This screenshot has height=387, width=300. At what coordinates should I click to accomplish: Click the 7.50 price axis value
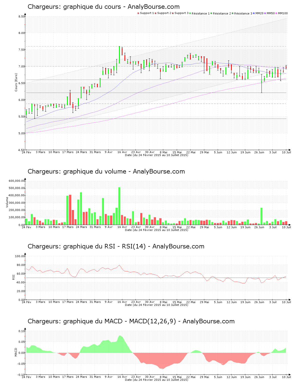point(21,50)
